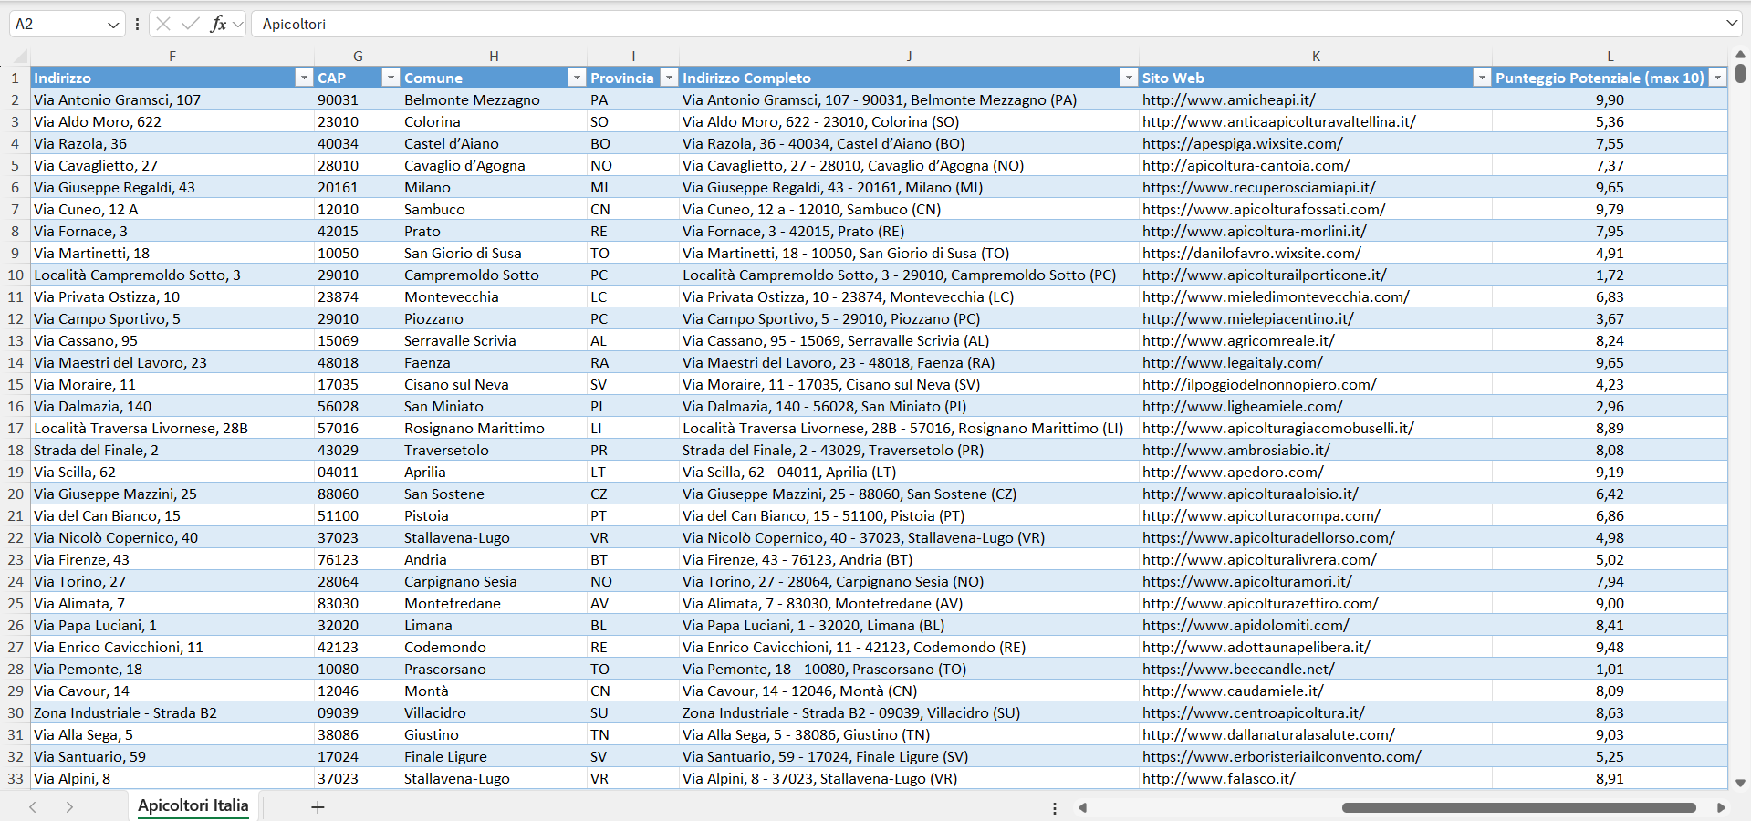
Task: Select row 2 header
Action: pyautogui.click(x=16, y=99)
